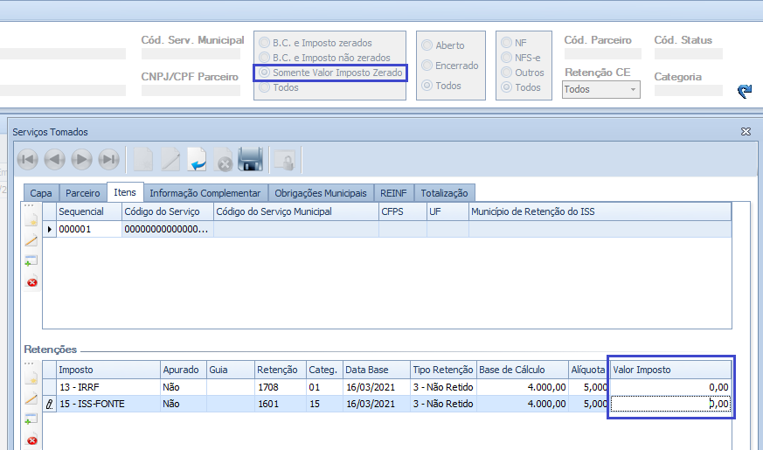Viewport: 763px width, 450px height.
Task: Go to the last record in toolbar
Action: [108, 159]
